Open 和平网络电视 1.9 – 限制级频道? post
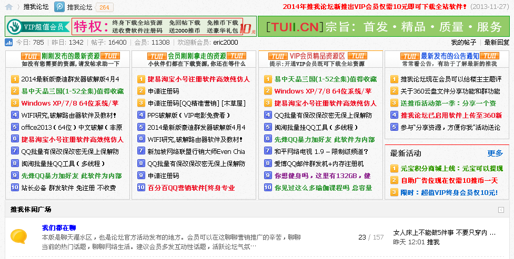Image resolution: width=514 pixels, height=259 pixels. click(321, 152)
